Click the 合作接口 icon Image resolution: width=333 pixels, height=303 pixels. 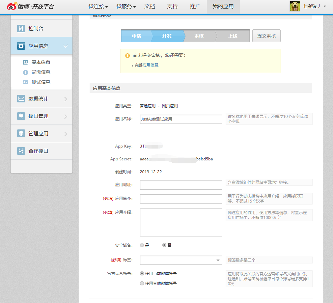(x=21, y=151)
